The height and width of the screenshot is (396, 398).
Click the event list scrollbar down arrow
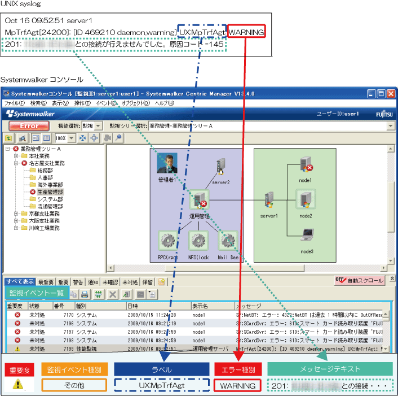[386, 349]
